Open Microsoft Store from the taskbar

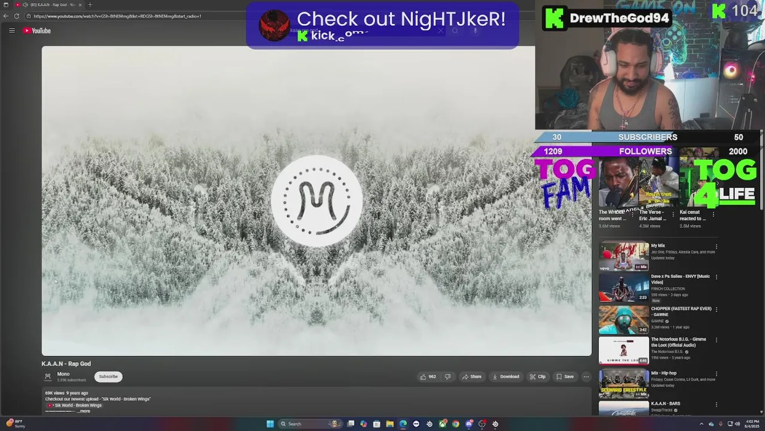point(377,424)
